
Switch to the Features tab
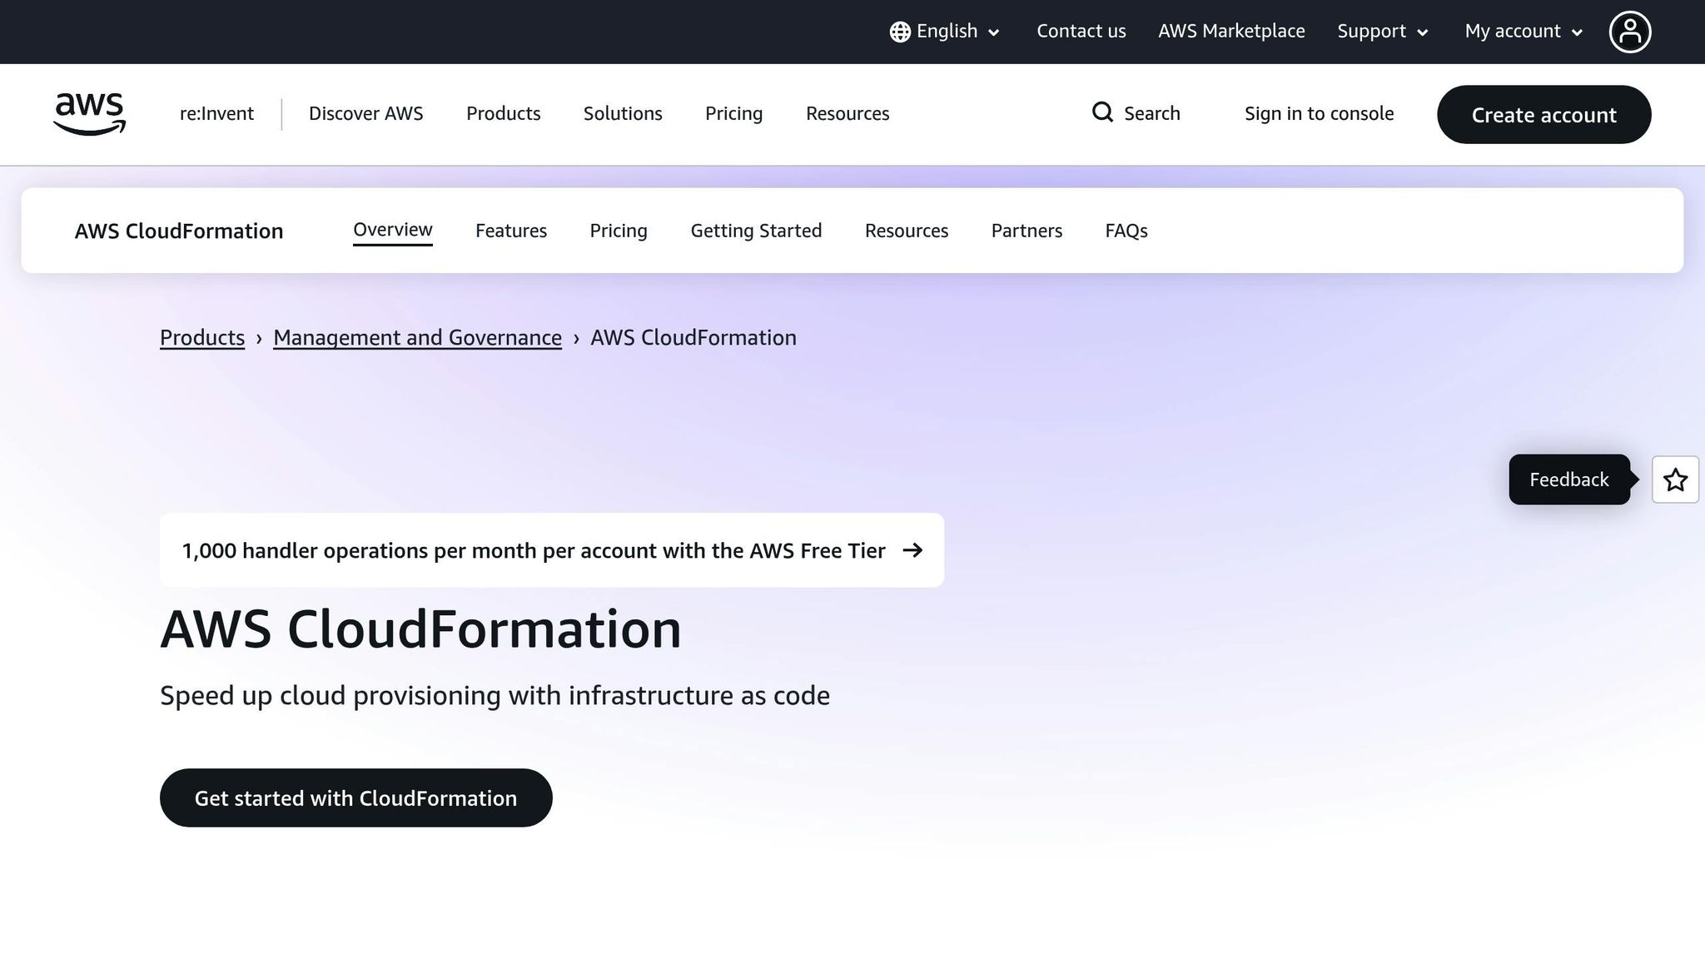click(x=511, y=231)
